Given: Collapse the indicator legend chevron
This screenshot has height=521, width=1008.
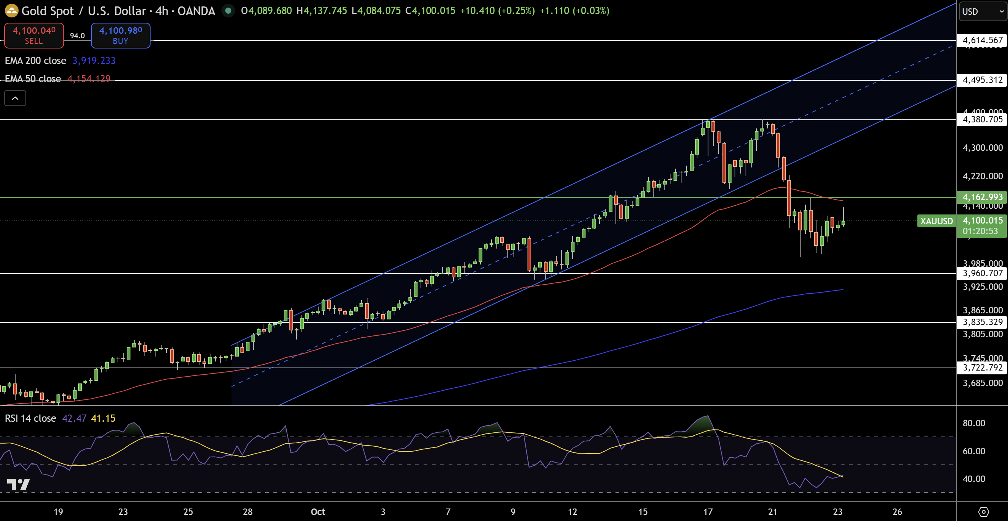Looking at the screenshot, I should point(15,98).
